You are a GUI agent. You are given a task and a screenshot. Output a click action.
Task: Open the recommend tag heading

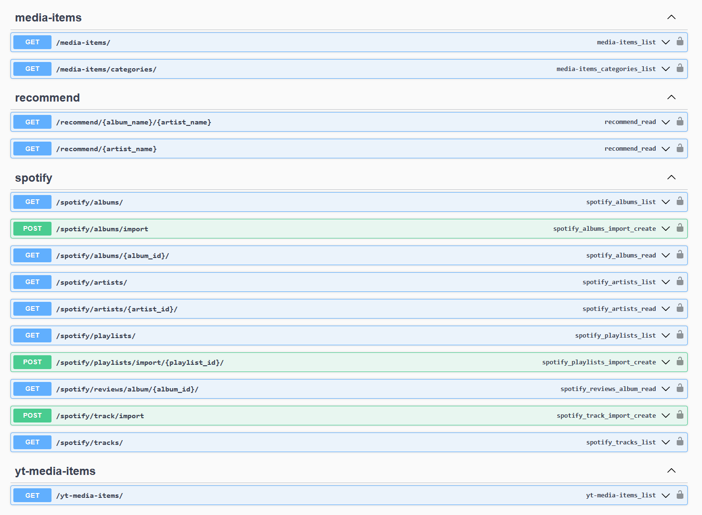(x=47, y=98)
